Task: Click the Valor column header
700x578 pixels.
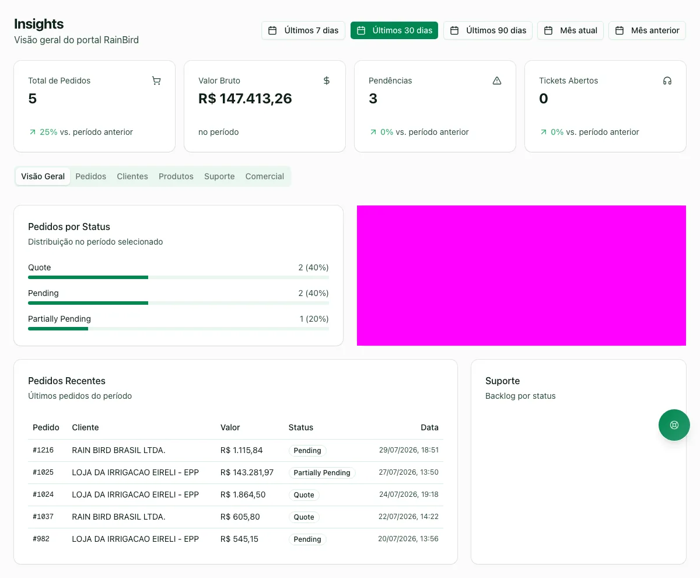Action: 230,427
